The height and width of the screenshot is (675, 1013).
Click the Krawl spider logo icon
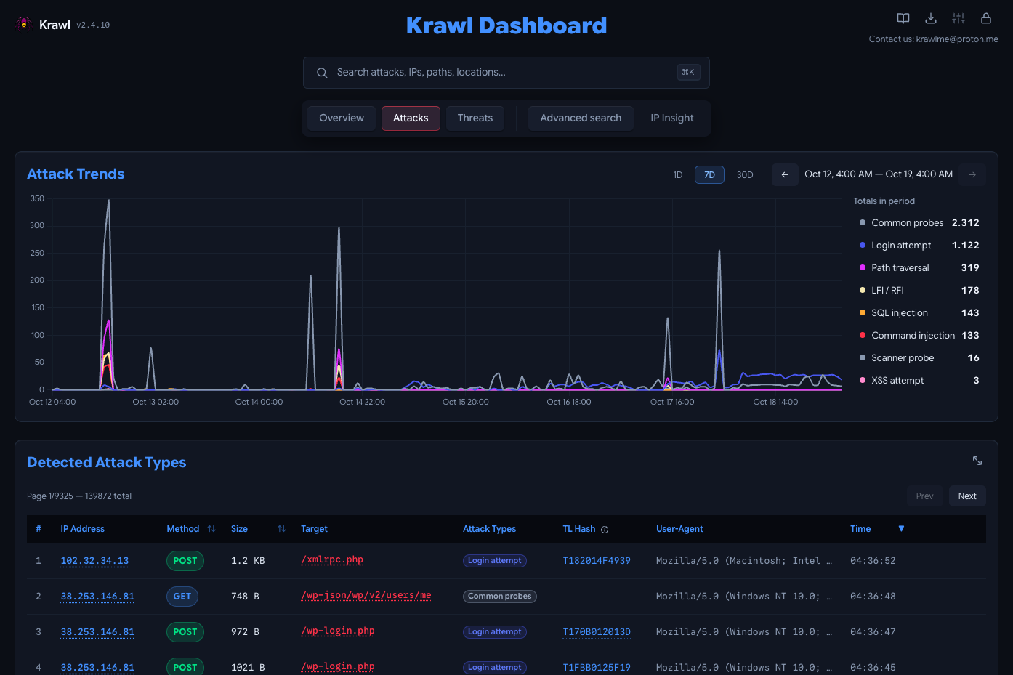pos(24,24)
